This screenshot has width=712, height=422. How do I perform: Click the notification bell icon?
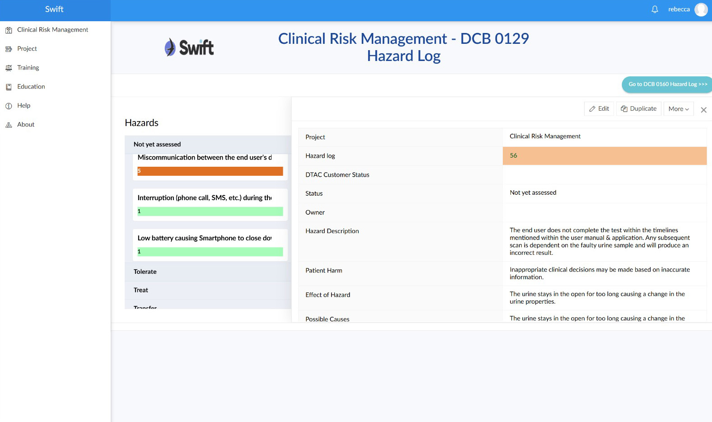pos(655,9)
